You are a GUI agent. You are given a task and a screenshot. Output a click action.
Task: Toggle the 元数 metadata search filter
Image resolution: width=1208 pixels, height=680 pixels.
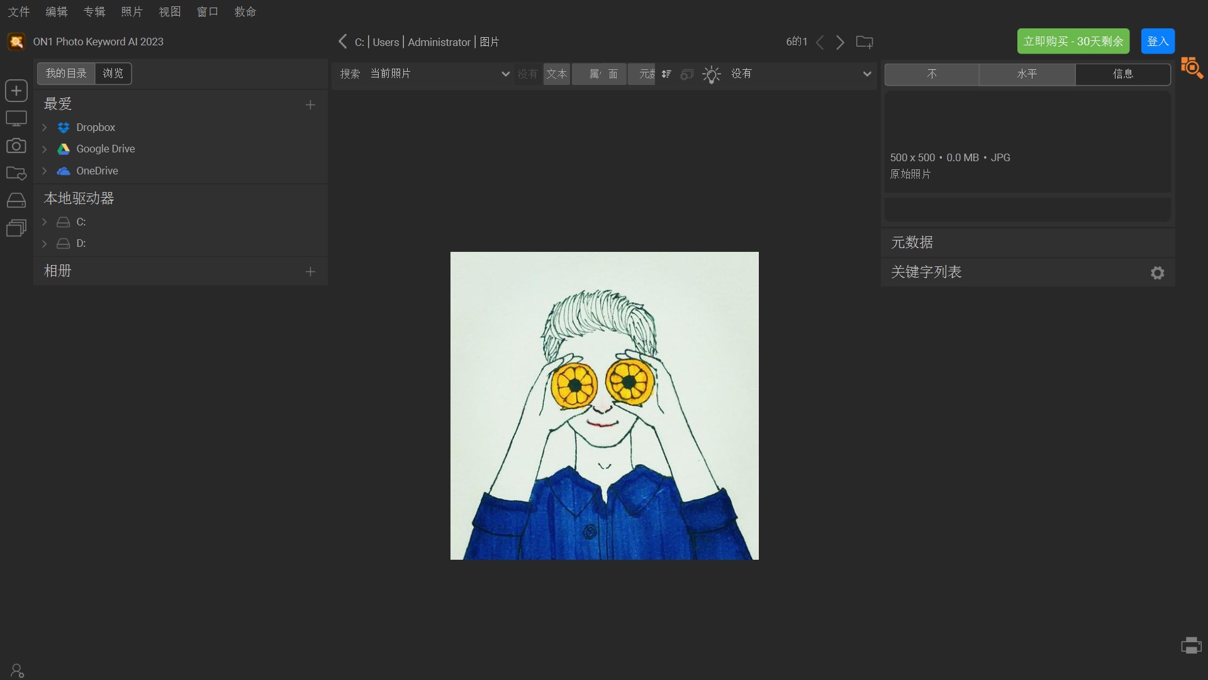point(642,74)
